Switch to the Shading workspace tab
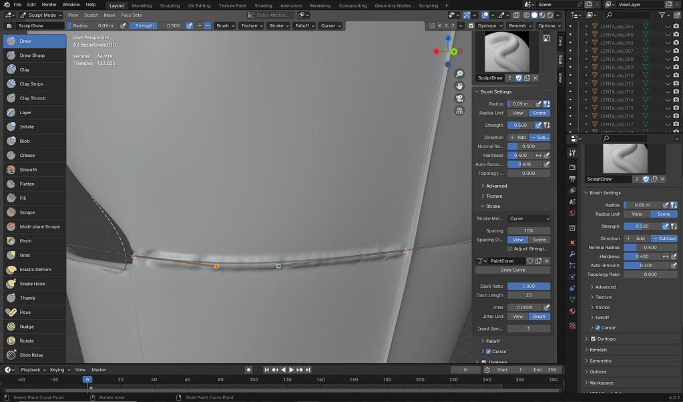Viewport: 683px width, 402px height. click(263, 5)
